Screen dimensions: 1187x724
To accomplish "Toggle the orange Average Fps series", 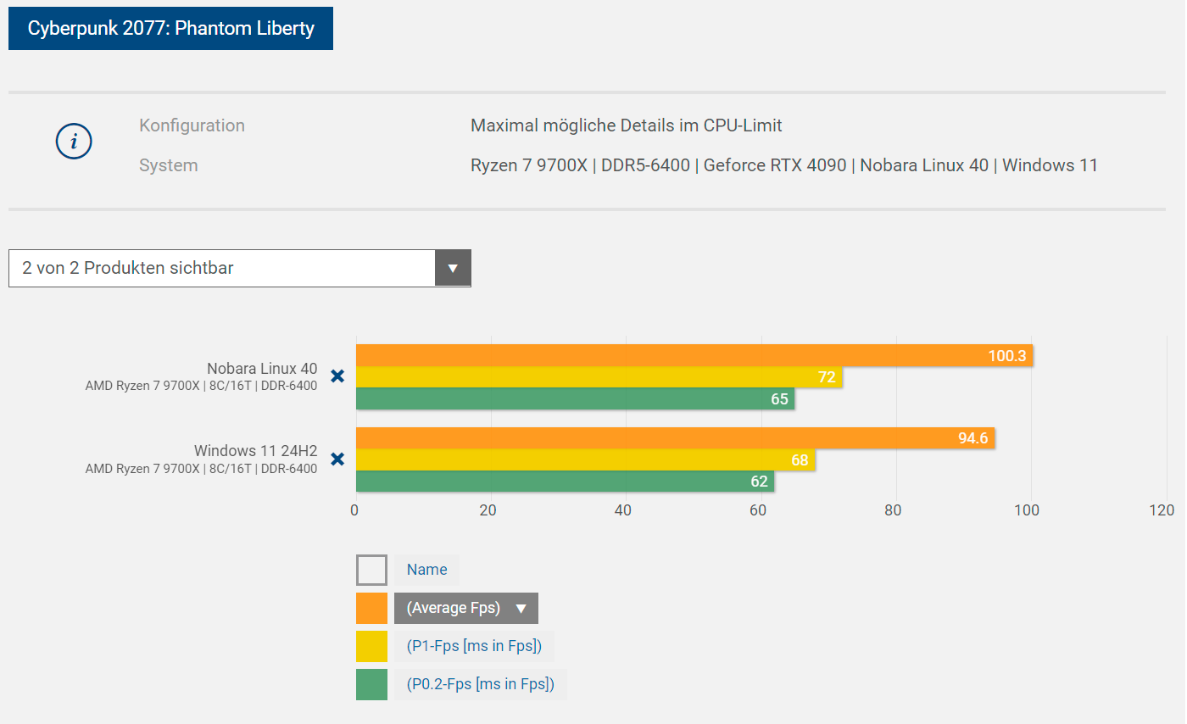I will 371,608.
